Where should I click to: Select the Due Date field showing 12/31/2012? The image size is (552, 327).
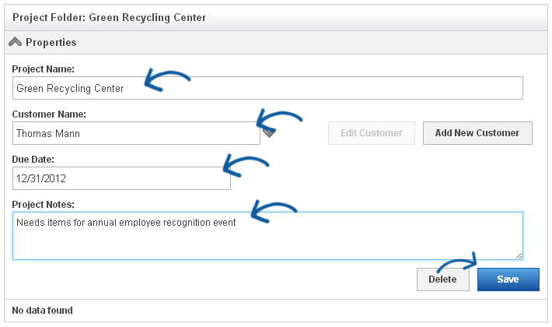121,178
